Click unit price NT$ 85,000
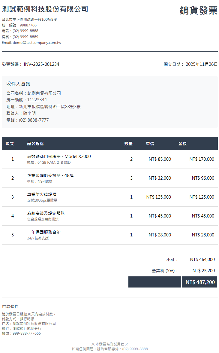The width and height of the screenshot is (219, 353). (x=160, y=159)
